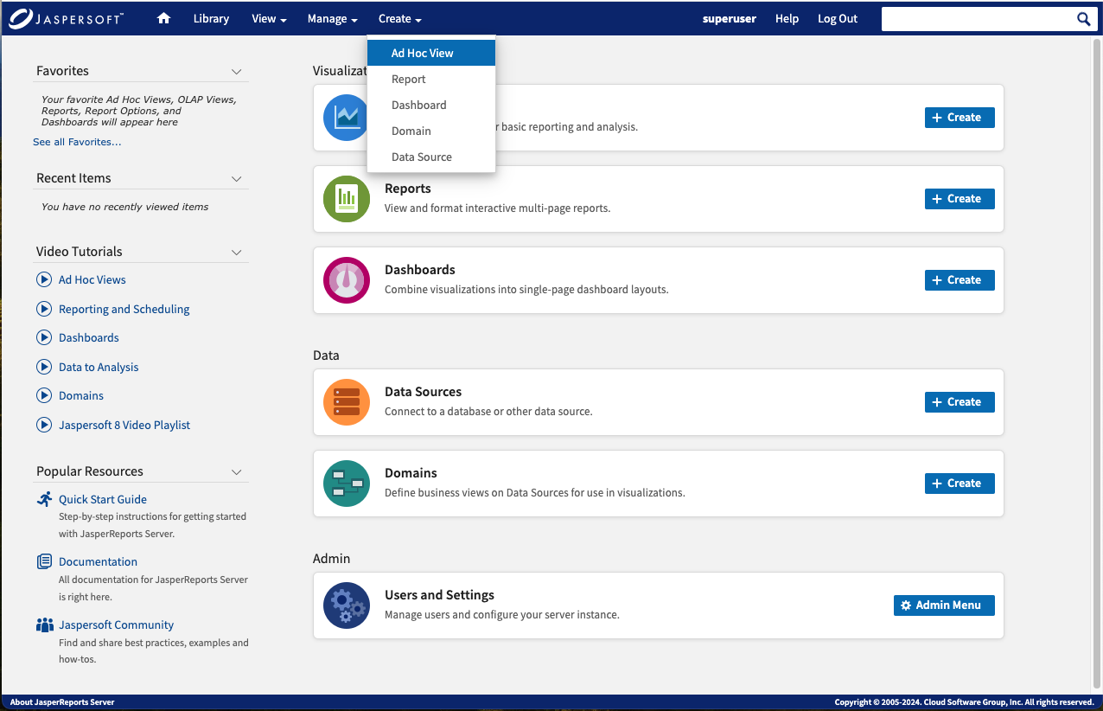Click the page vertical scrollbar

pos(1097,362)
